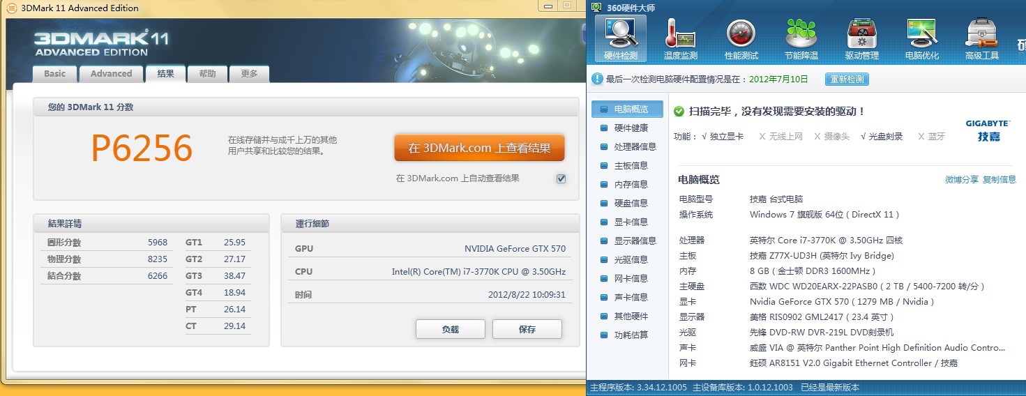Viewport: 1026px width, 396px height.
Task: Click the 负载 load button
Action: pos(451,329)
